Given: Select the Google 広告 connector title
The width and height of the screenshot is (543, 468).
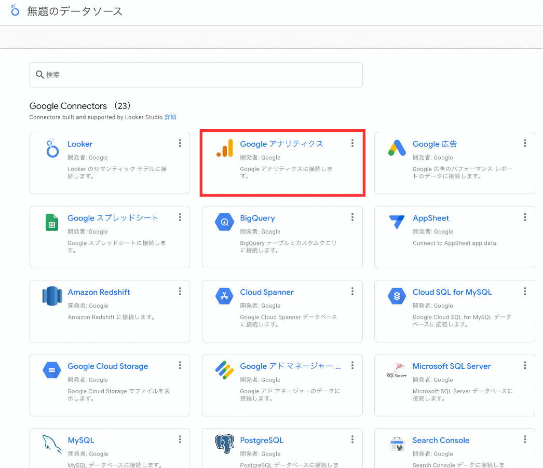Looking at the screenshot, I should point(435,144).
